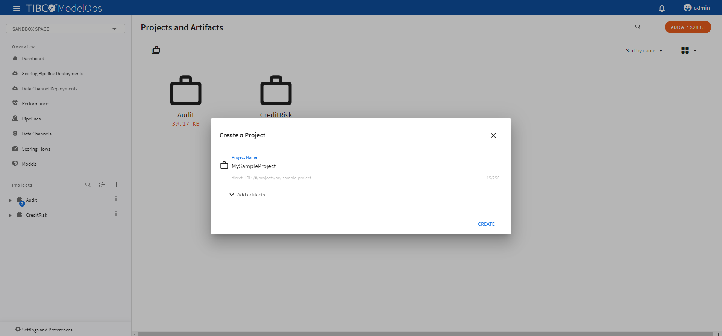This screenshot has height=336, width=722.
Task: Expand the CreditRisk project tree node
Action: pos(11,216)
